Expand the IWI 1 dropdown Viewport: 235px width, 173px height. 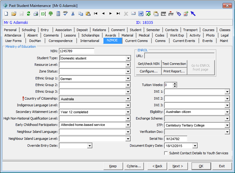[x=227, y=92]
